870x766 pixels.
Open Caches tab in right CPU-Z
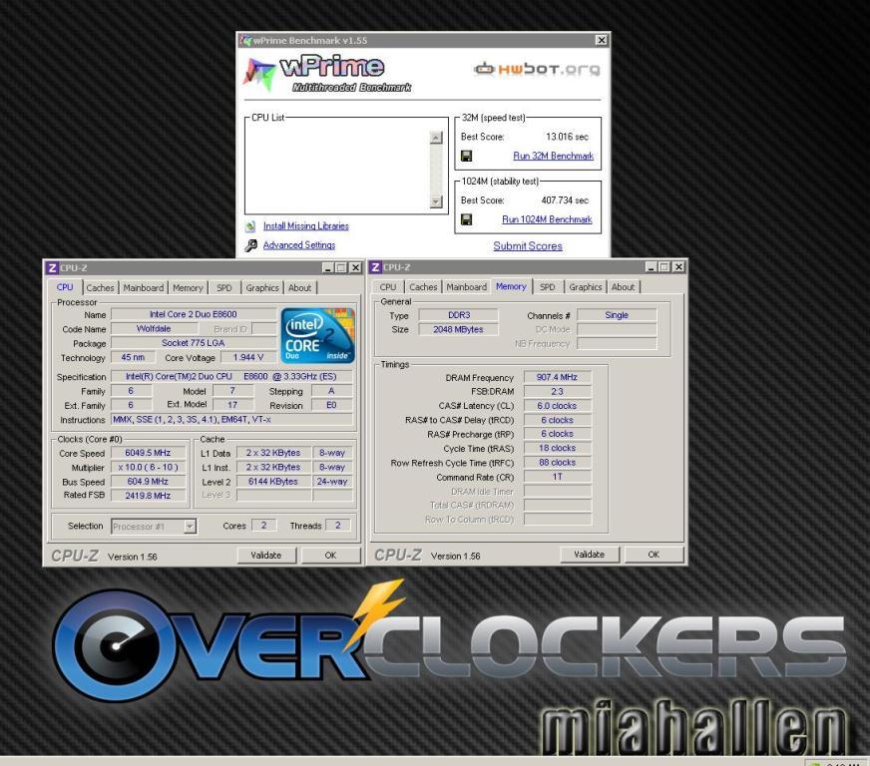coord(423,287)
